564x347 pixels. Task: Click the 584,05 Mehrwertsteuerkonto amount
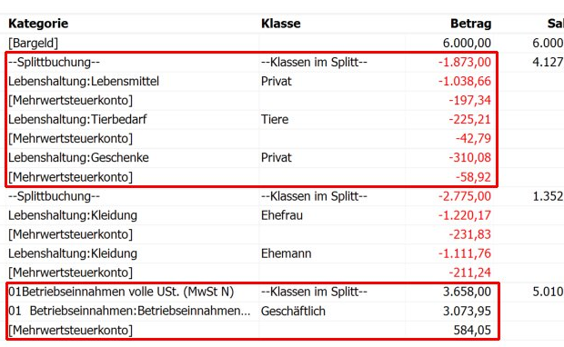click(472, 330)
